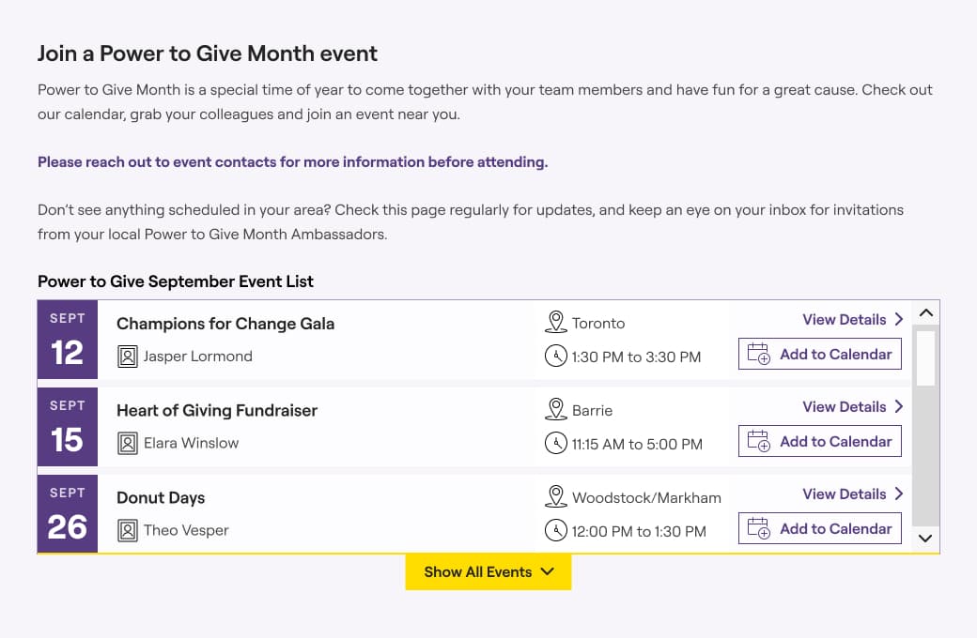The height and width of the screenshot is (638, 977).
Task: Click the contact portrait icon beside Jasper Lormond
Action: (128, 357)
